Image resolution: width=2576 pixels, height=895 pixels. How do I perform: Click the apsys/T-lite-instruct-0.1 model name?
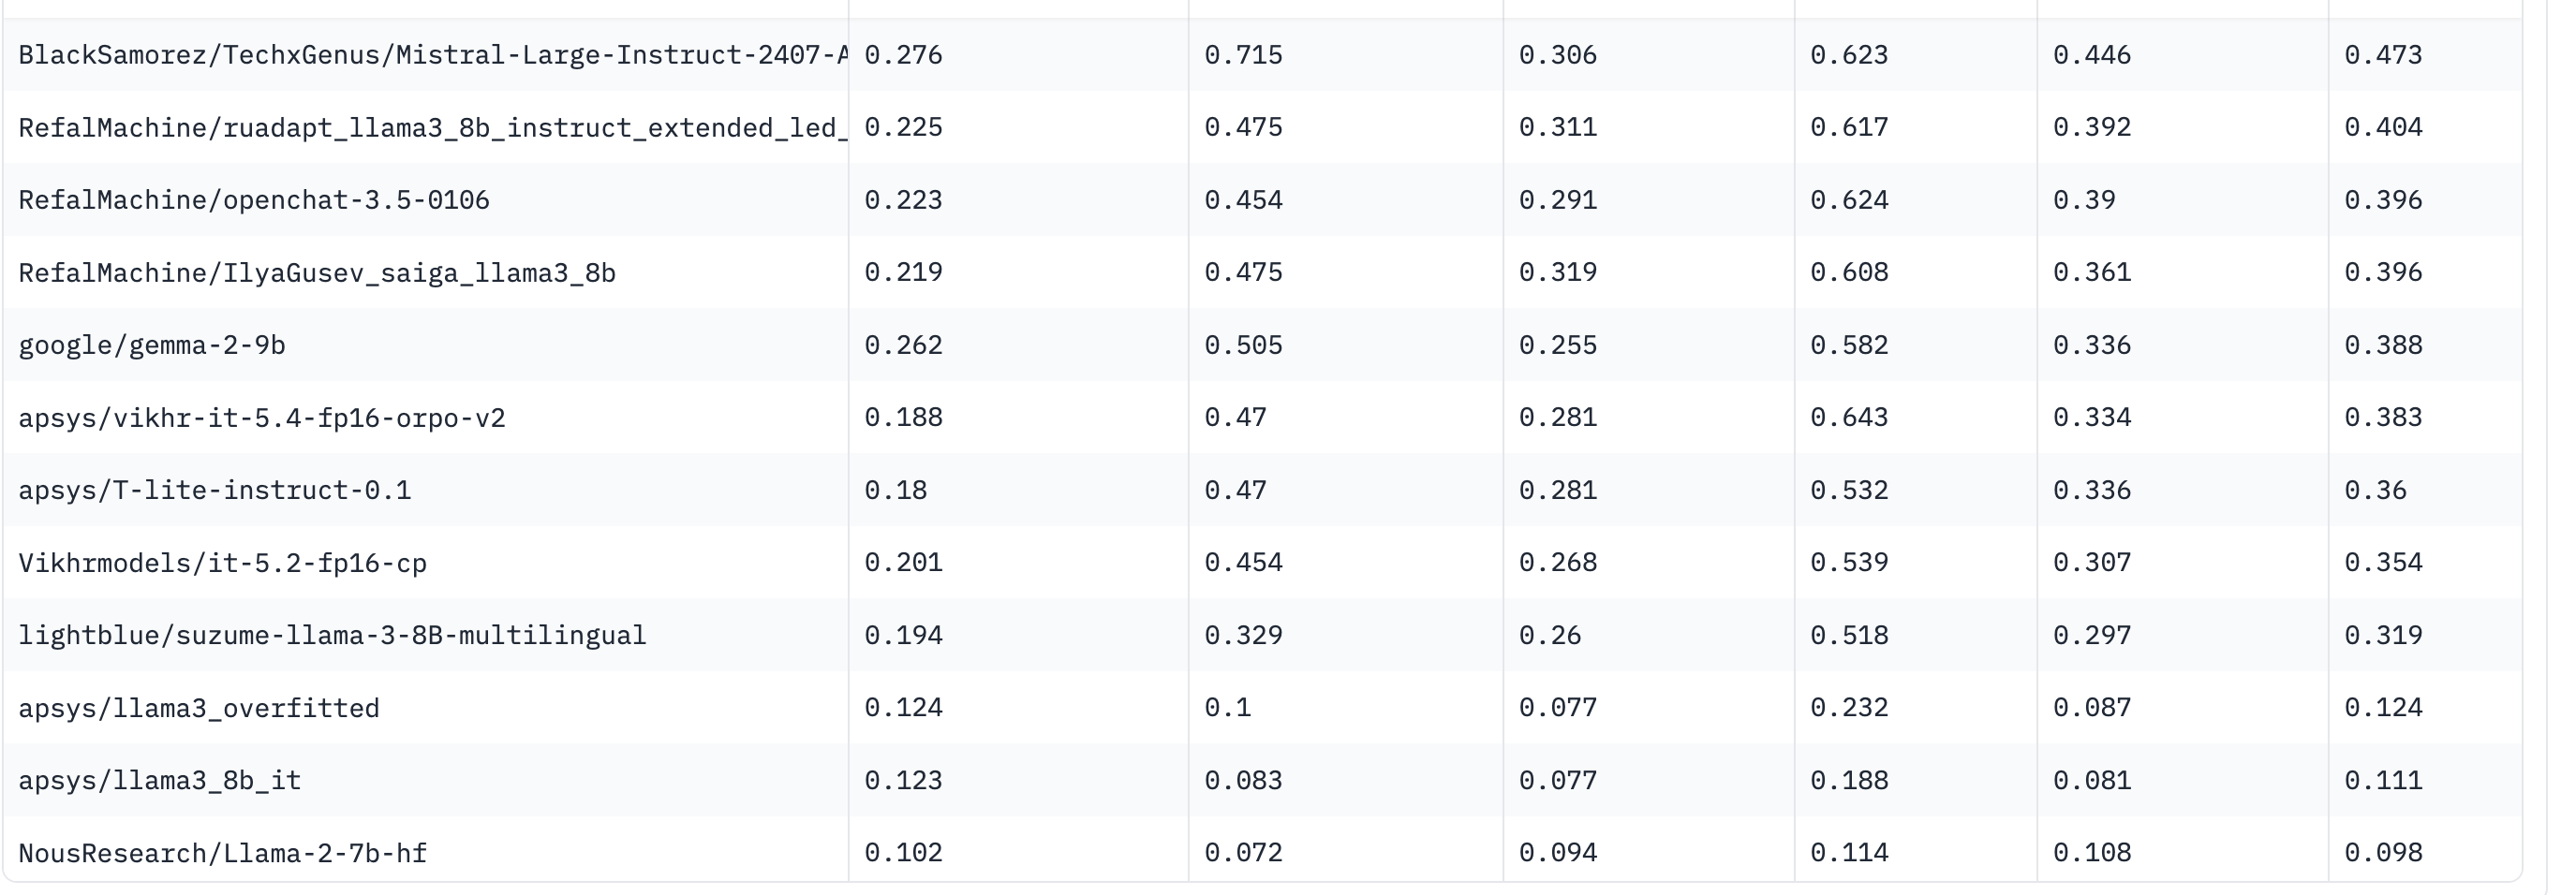(x=215, y=491)
